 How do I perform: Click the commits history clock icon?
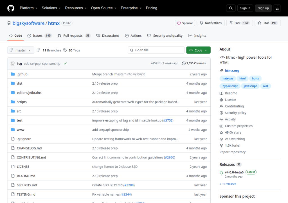click(184, 63)
